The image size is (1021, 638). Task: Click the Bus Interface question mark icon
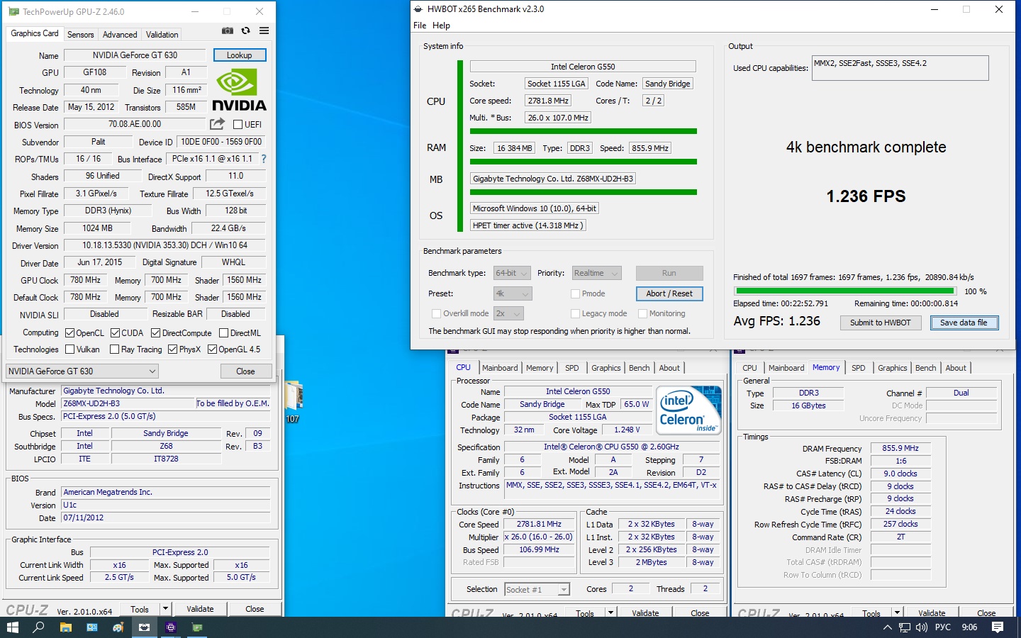click(264, 159)
